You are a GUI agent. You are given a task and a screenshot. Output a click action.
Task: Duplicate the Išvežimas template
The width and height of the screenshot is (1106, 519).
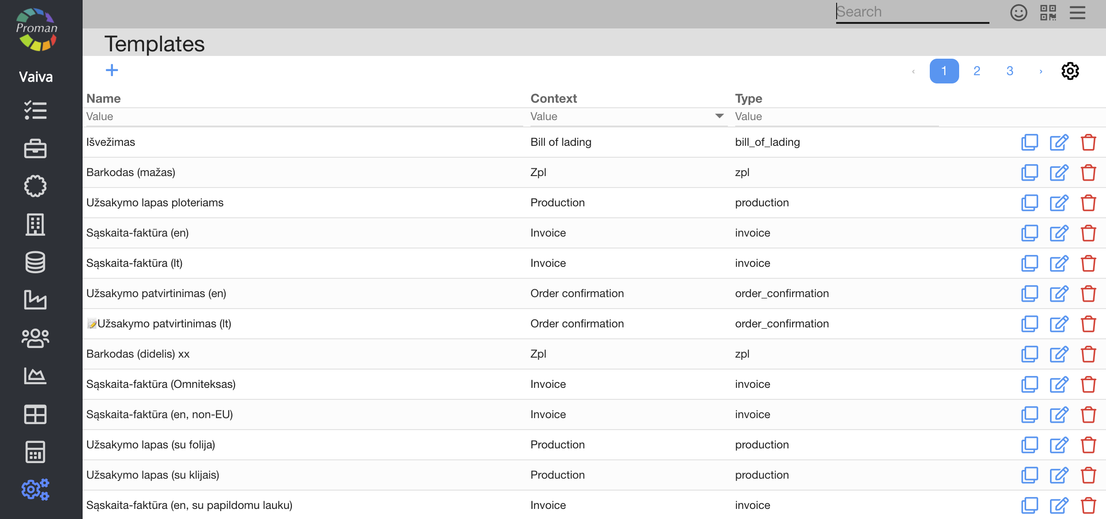pyautogui.click(x=1029, y=142)
